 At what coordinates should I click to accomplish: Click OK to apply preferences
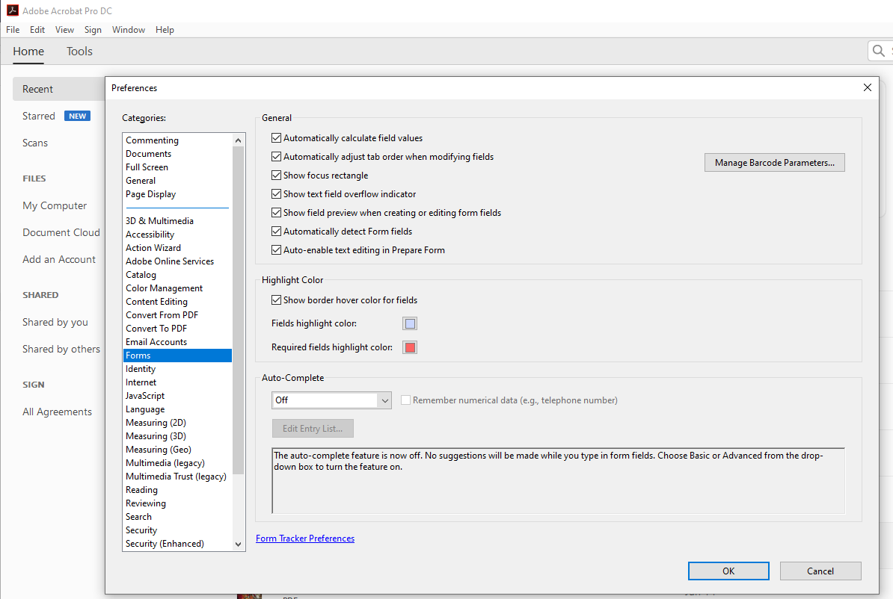tap(728, 571)
